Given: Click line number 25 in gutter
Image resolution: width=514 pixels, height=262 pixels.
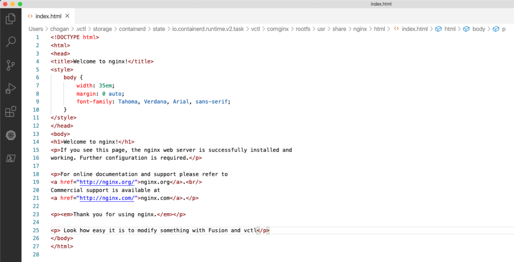Looking at the screenshot, I should (36, 230).
